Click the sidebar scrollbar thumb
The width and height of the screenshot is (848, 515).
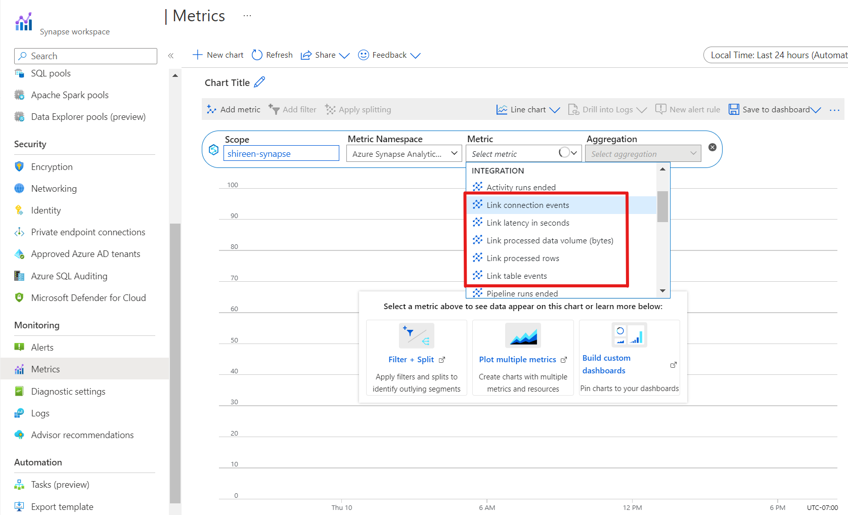point(175,363)
